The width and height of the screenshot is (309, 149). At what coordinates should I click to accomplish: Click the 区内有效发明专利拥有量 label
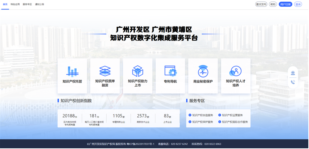(70, 123)
